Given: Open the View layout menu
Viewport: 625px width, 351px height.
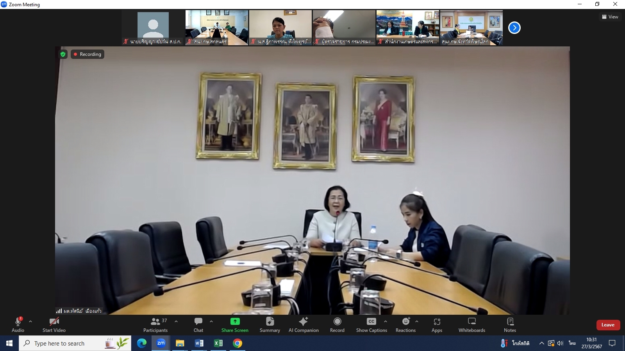Looking at the screenshot, I should click(x=610, y=17).
